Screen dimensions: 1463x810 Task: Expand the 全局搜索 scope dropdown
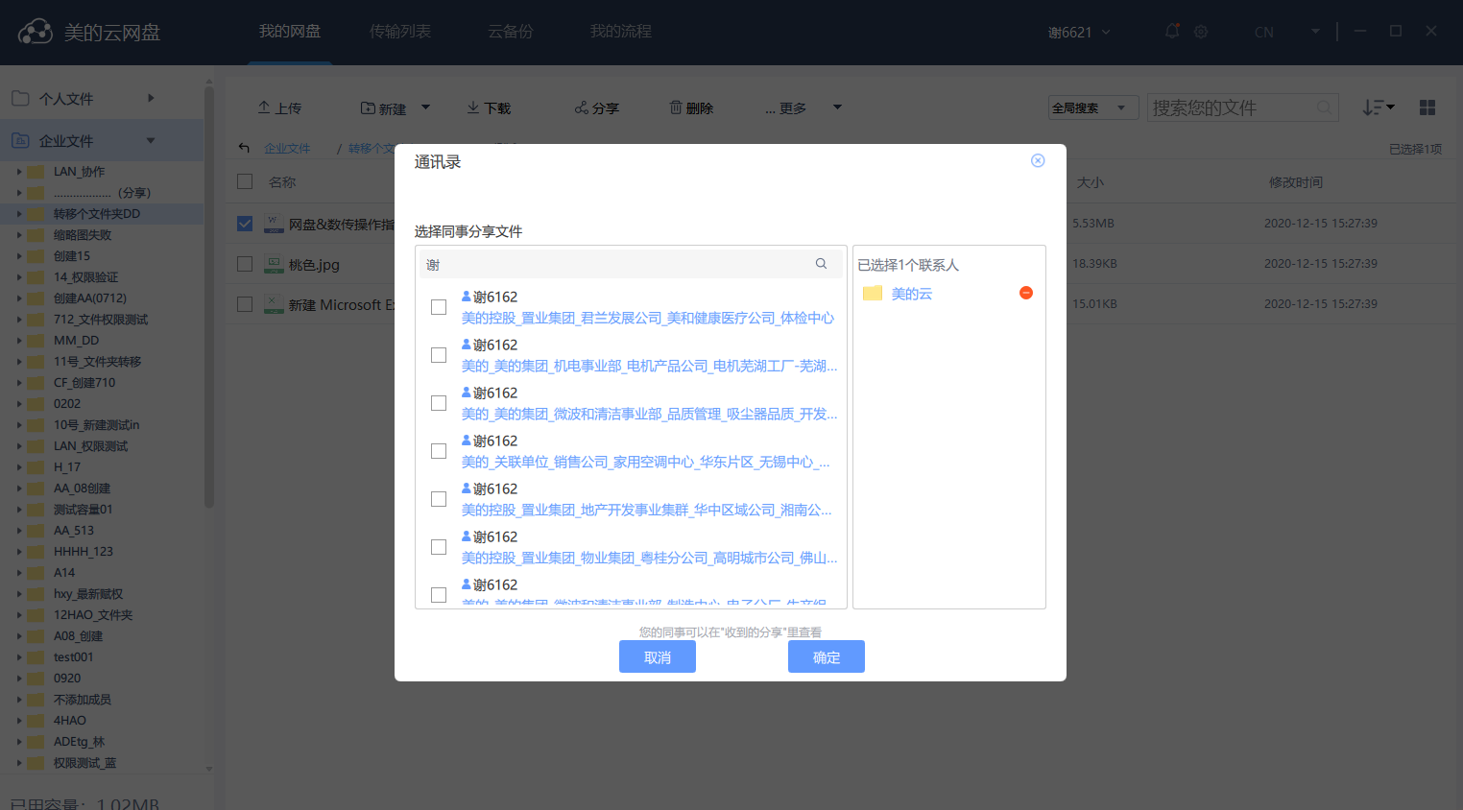pyautogui.click(x=1092, y=108)
